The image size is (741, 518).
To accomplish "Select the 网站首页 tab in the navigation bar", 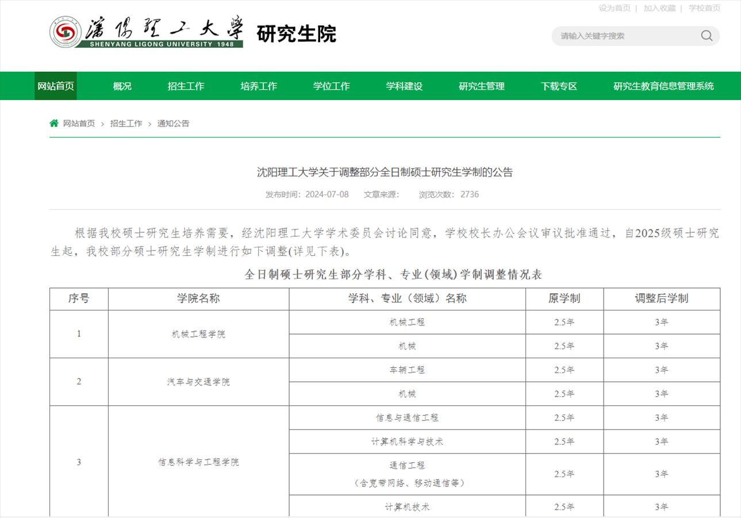I will pos(55,86).
